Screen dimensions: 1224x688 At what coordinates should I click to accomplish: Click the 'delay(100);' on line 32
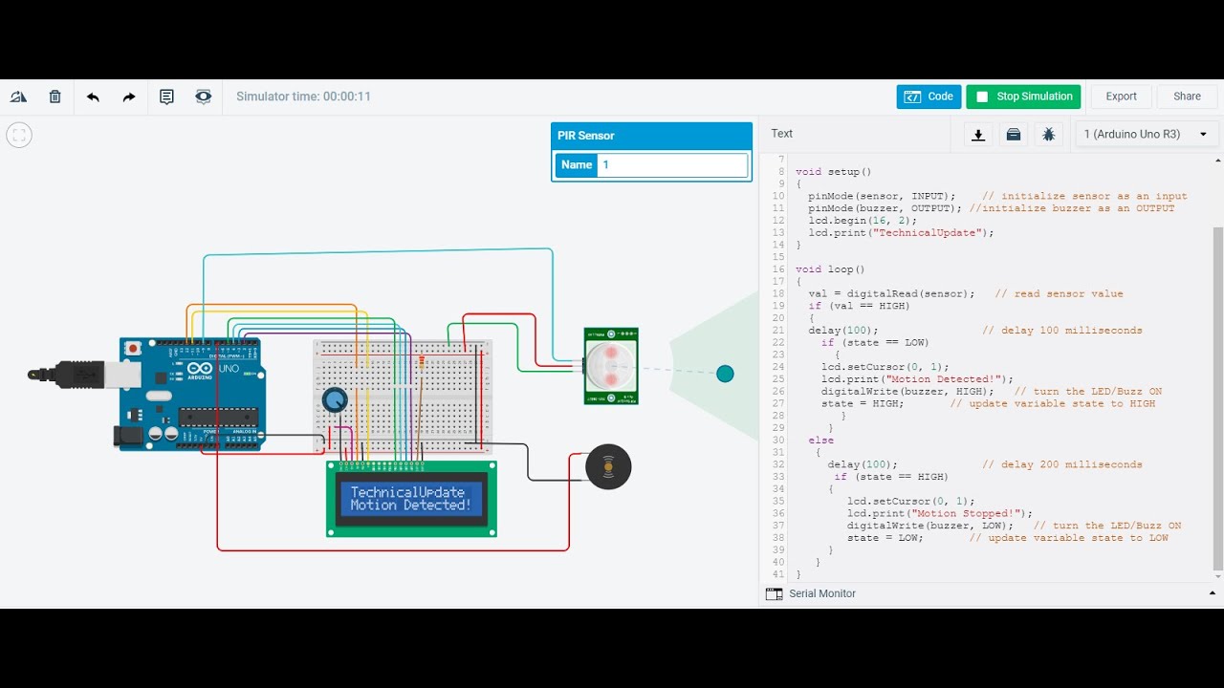[x=863, y=464]
